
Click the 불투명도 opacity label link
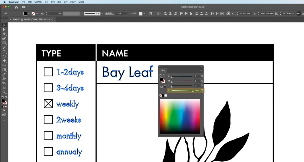click(x=109, y=13)
